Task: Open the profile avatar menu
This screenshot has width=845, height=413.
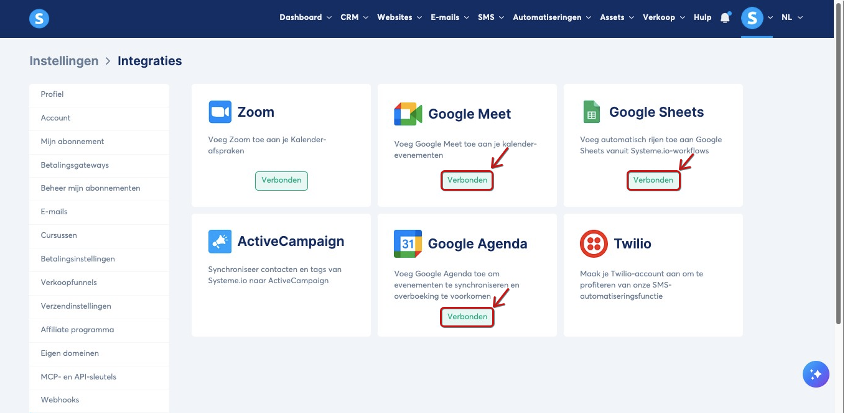Action: click(752, 18)
